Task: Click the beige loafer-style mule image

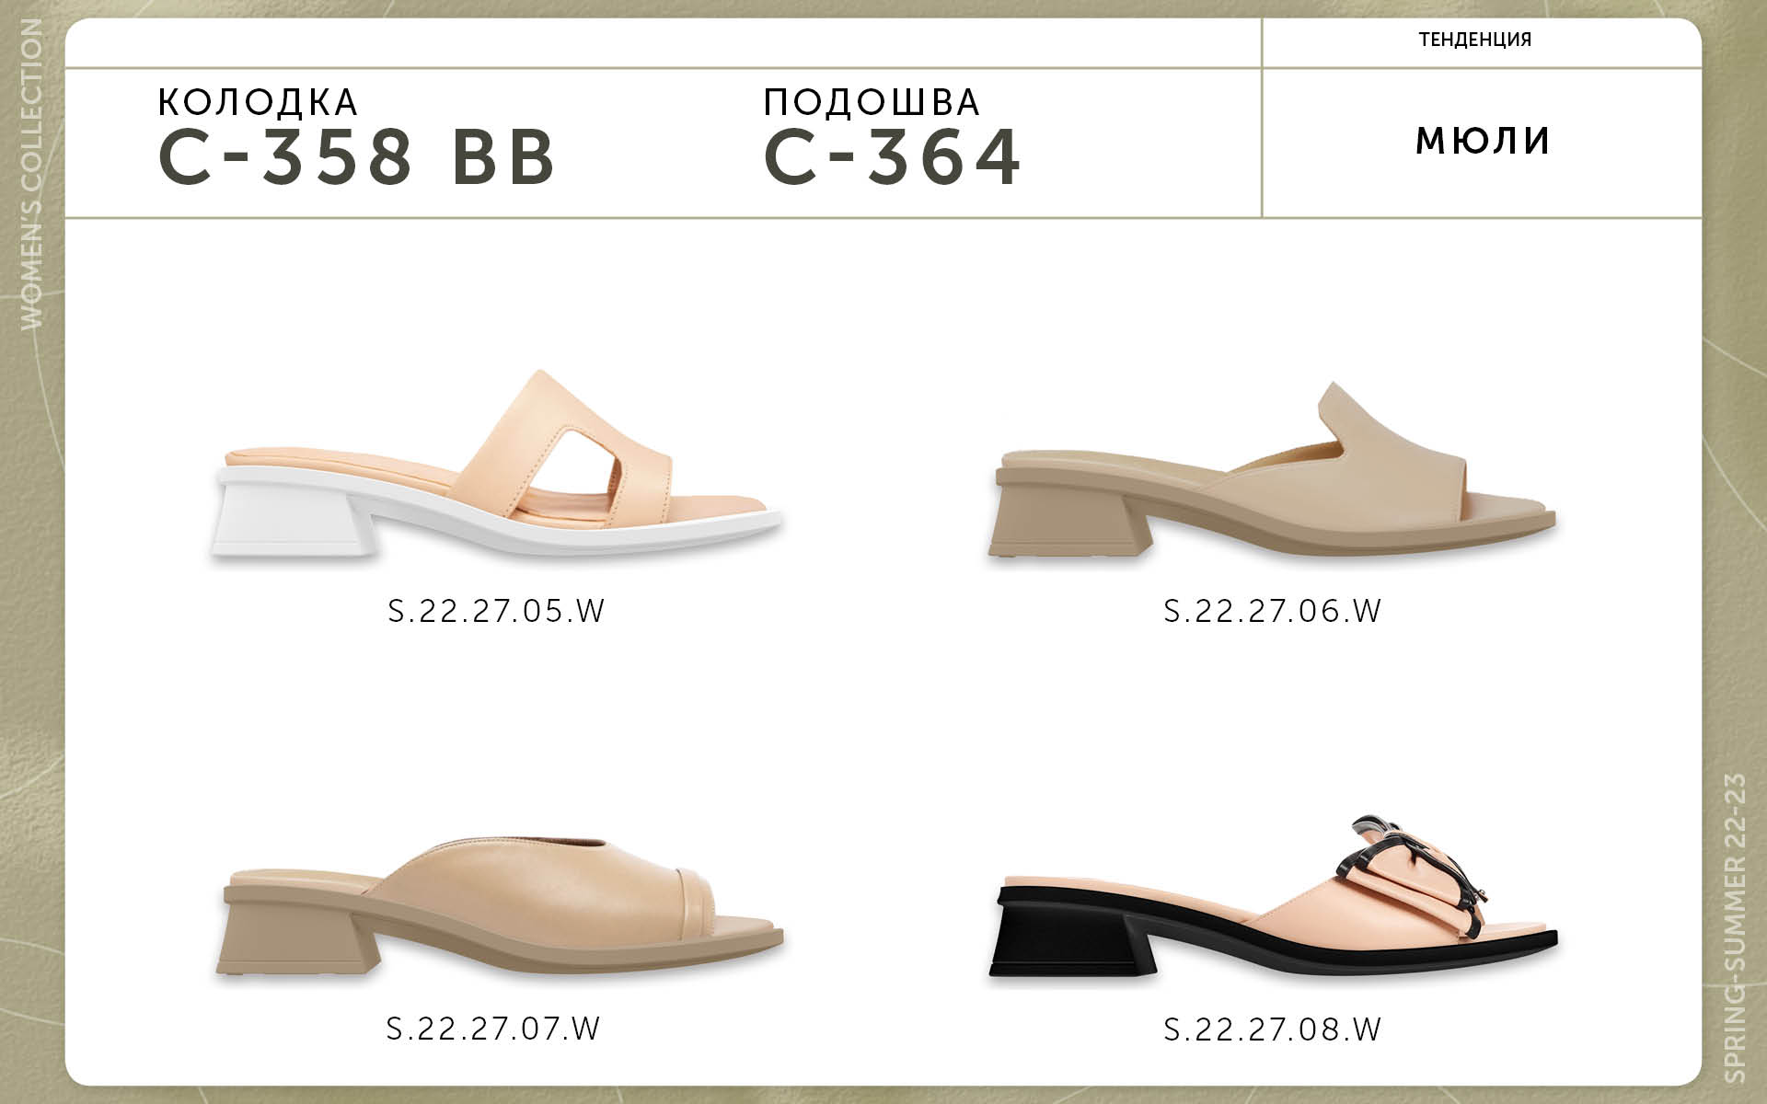Action: click(1275, 470)
